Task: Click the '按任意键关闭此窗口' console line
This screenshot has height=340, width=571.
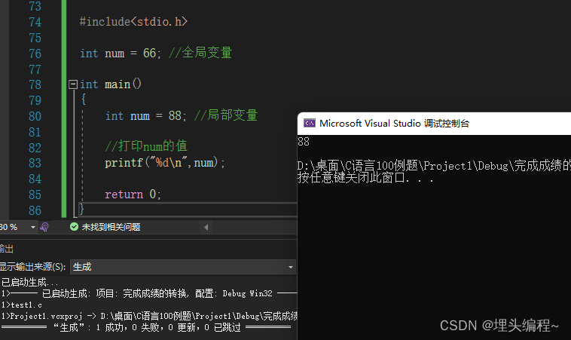Action: pyautogui.click(x=365, y=178)
